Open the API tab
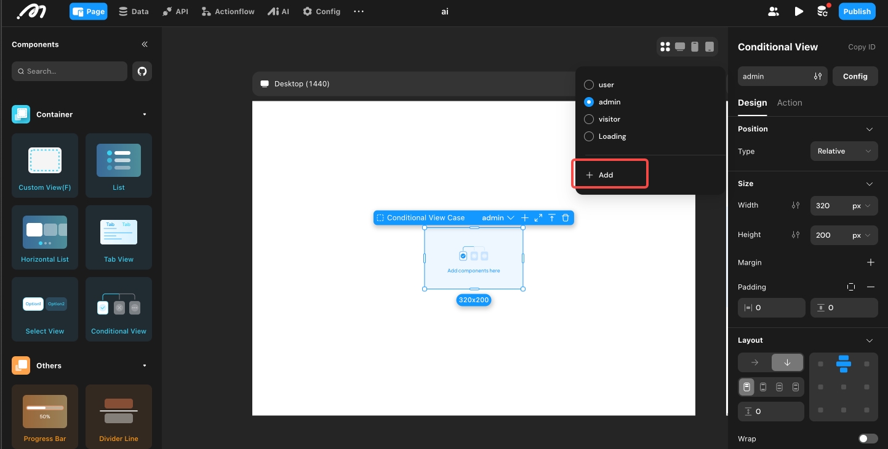 (x=175, y=11)
